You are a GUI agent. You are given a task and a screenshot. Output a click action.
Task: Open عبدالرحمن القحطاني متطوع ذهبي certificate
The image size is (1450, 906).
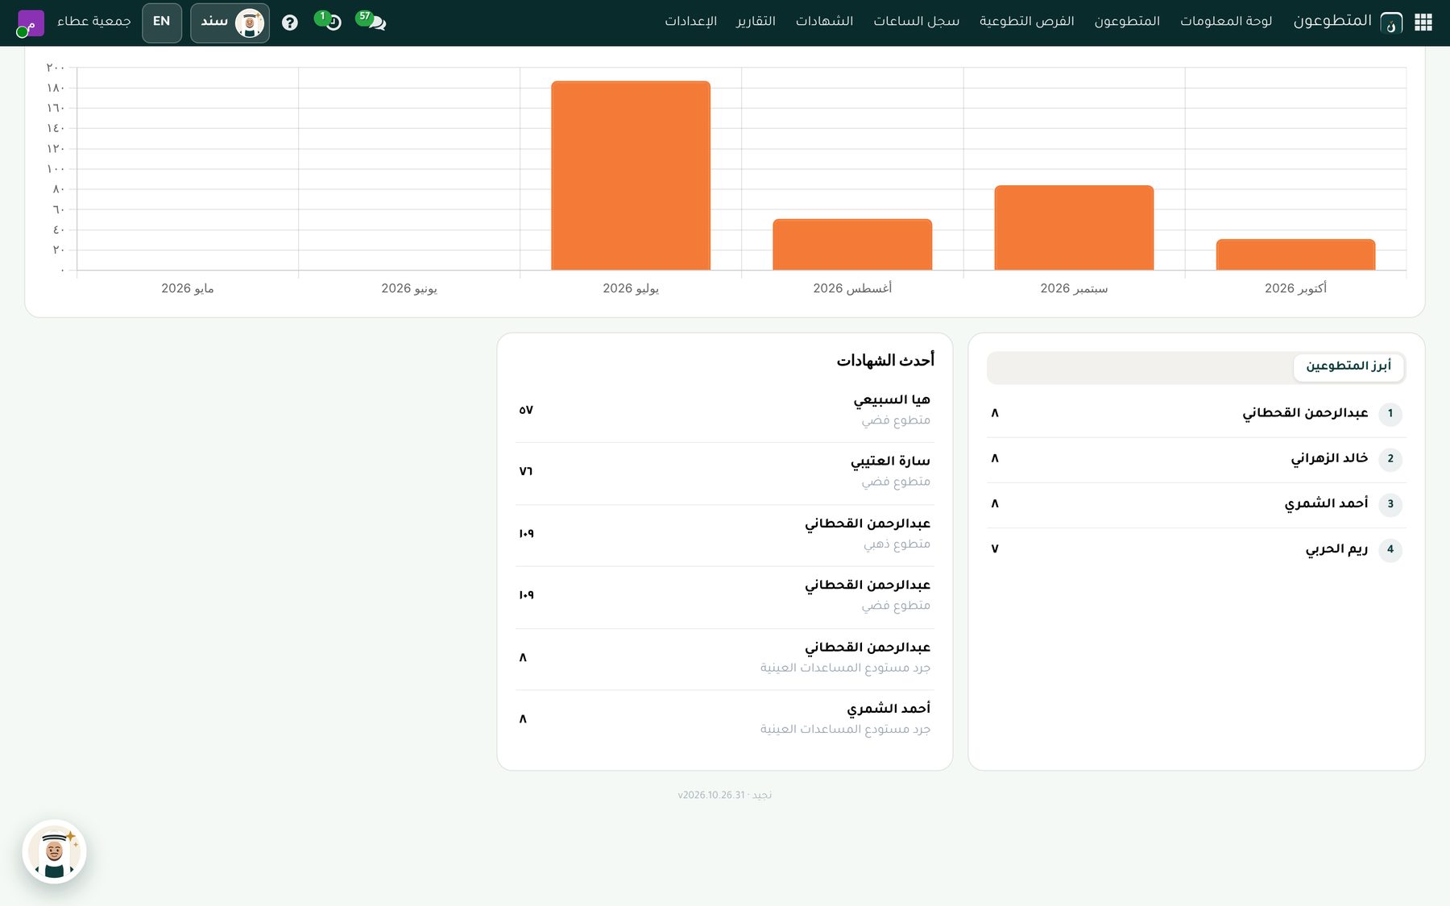(724, 534)
